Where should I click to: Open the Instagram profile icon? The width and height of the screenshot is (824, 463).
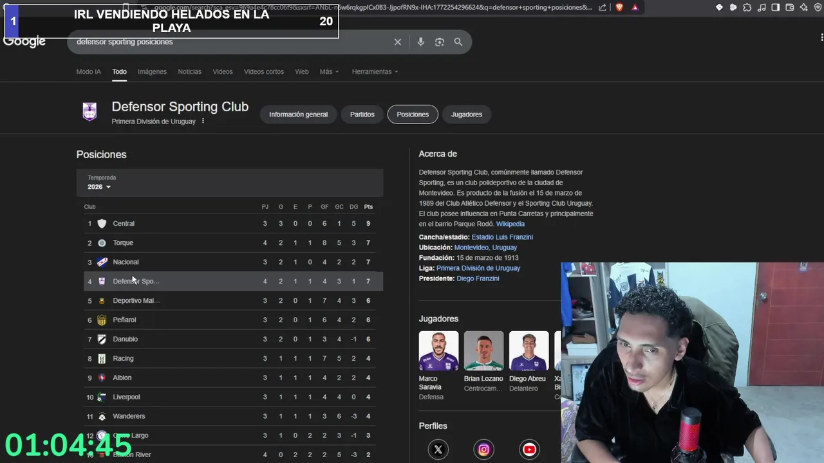coord(483,449)
